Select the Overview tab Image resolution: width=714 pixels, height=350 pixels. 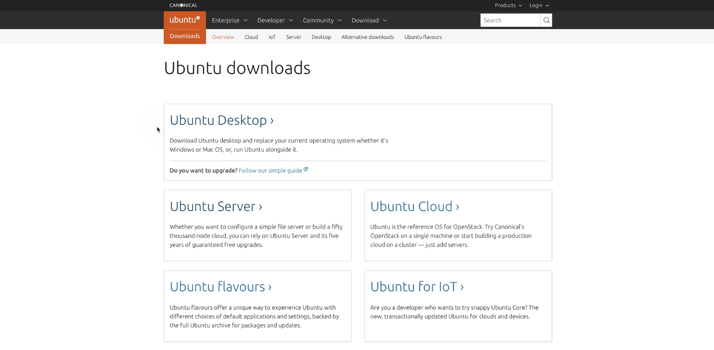[223, 37]
